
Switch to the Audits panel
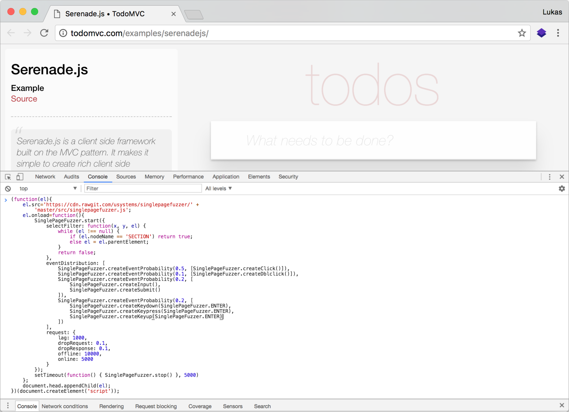coord(71,177)
